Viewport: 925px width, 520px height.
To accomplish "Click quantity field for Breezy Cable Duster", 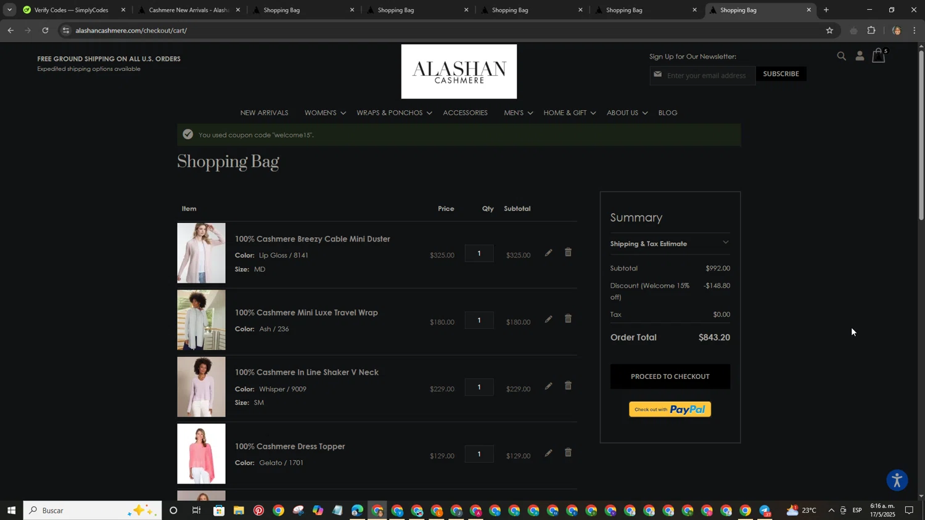I will click(479, 253).
